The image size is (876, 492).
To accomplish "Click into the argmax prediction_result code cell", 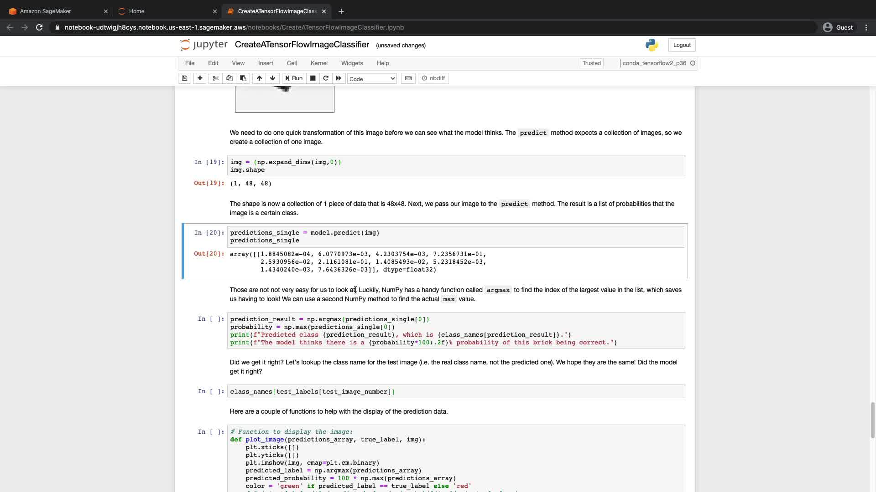I will [455, 330].
